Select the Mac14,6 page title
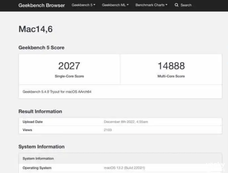Viewport: 228px width, 173px height. 35,29
